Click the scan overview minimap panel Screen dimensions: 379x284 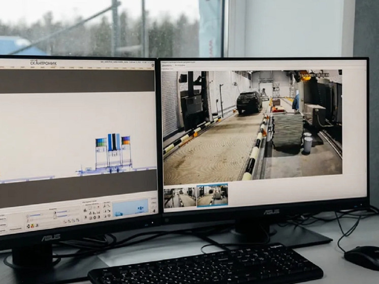(130, 208)
